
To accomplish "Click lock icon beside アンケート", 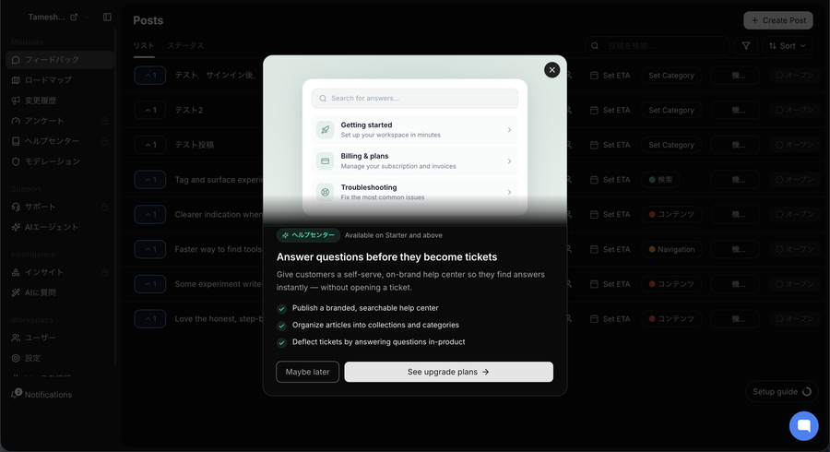I will pyautogui.click(x=104, y=121).
